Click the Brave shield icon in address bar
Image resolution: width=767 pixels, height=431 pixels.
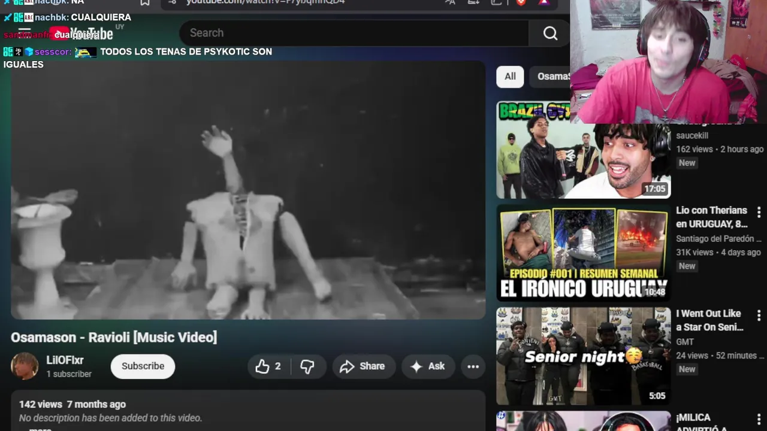tap(520, 2)
